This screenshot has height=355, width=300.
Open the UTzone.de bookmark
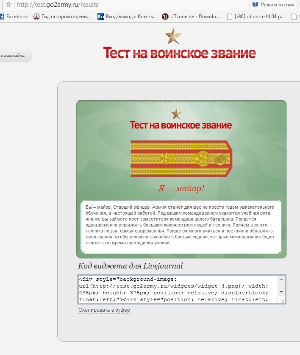(x=191, y=17)
